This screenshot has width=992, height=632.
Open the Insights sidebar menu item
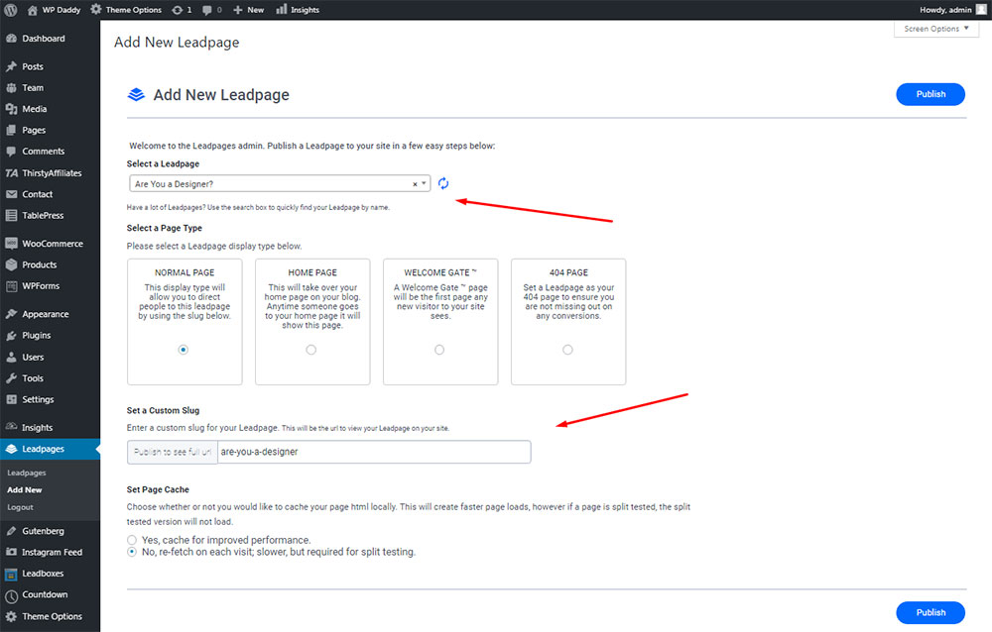pyautogui.click(x=50, y=428)
